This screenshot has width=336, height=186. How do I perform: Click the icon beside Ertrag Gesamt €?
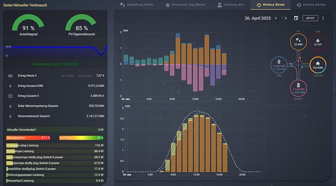tap(10, 96)
